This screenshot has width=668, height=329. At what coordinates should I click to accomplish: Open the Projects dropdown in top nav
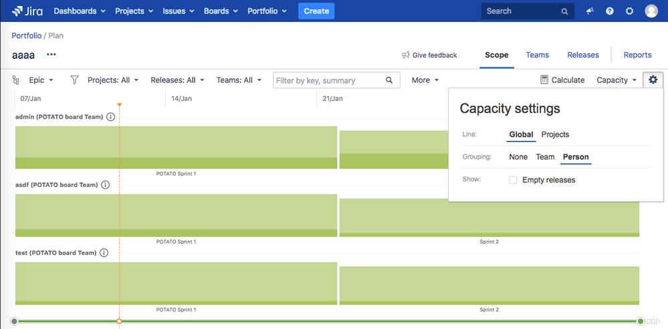pos(134,11)
